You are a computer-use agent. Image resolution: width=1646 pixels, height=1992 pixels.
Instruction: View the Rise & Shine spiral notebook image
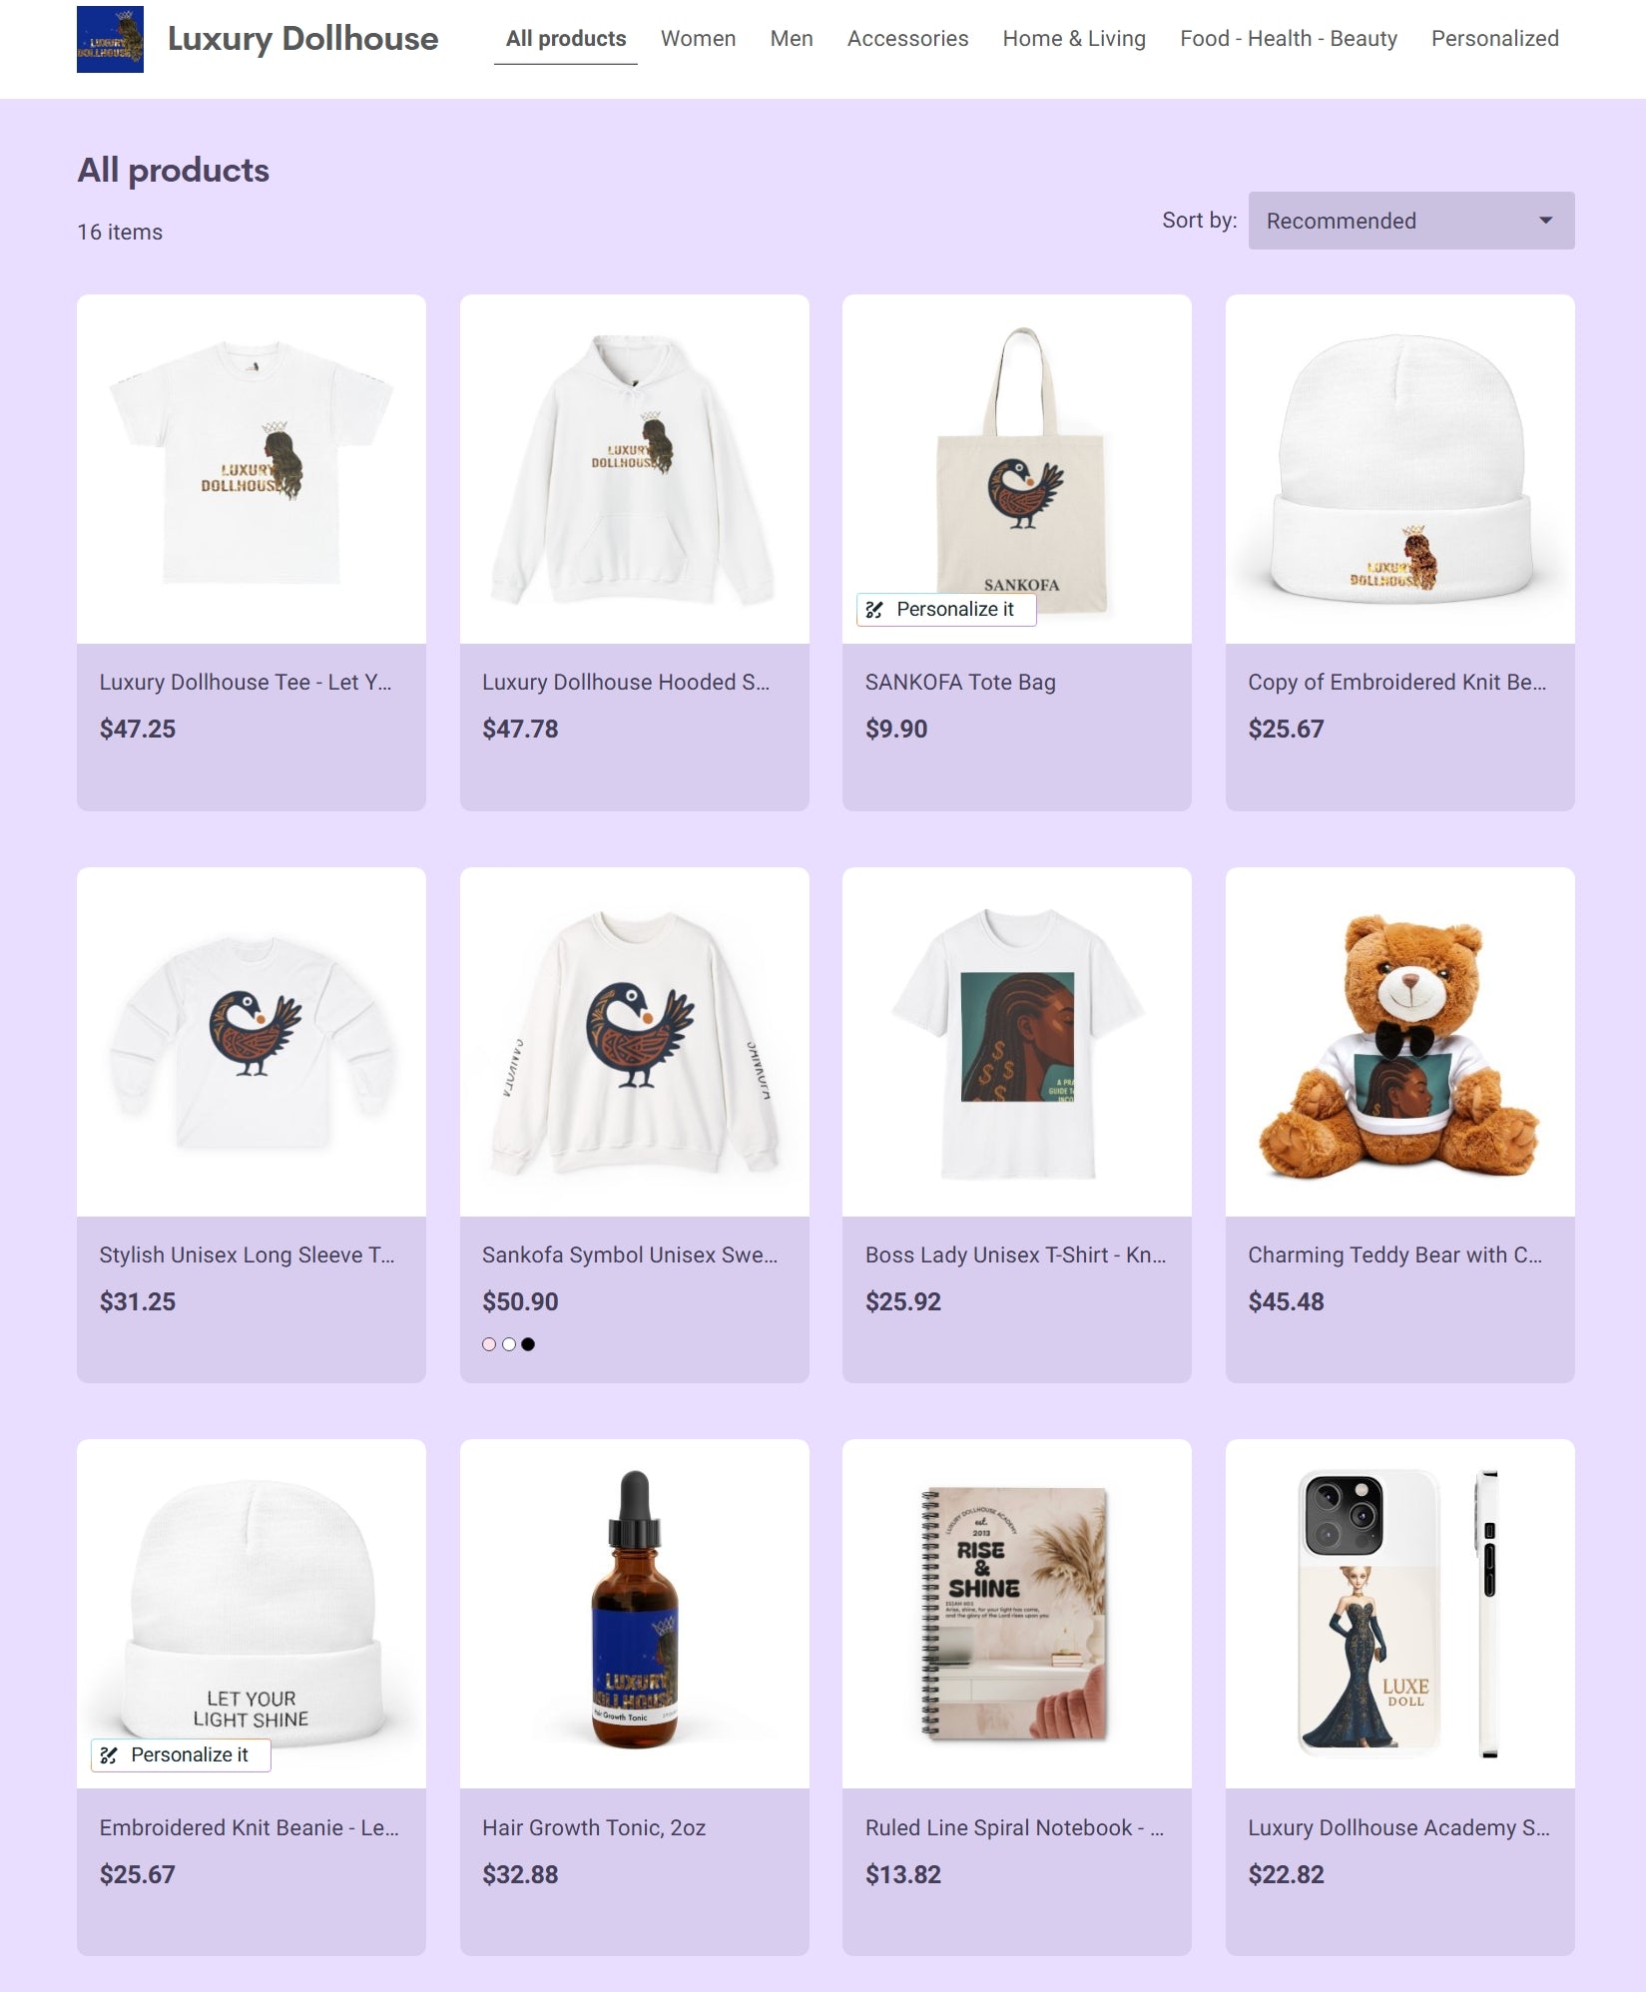coord(1016,1614)
